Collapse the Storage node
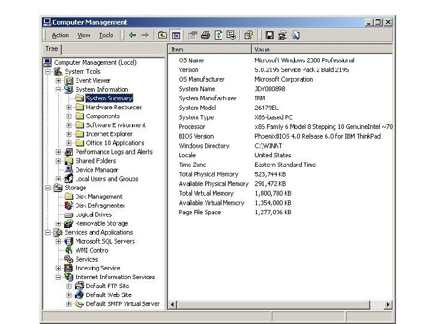 [x=48, y=188]
